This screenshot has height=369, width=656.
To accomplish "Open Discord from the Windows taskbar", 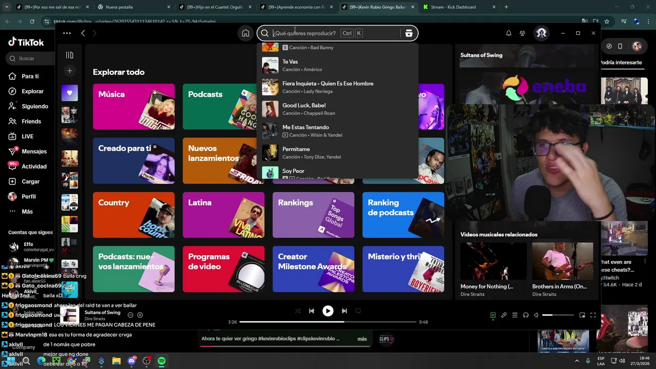I will tap(132, 361).
